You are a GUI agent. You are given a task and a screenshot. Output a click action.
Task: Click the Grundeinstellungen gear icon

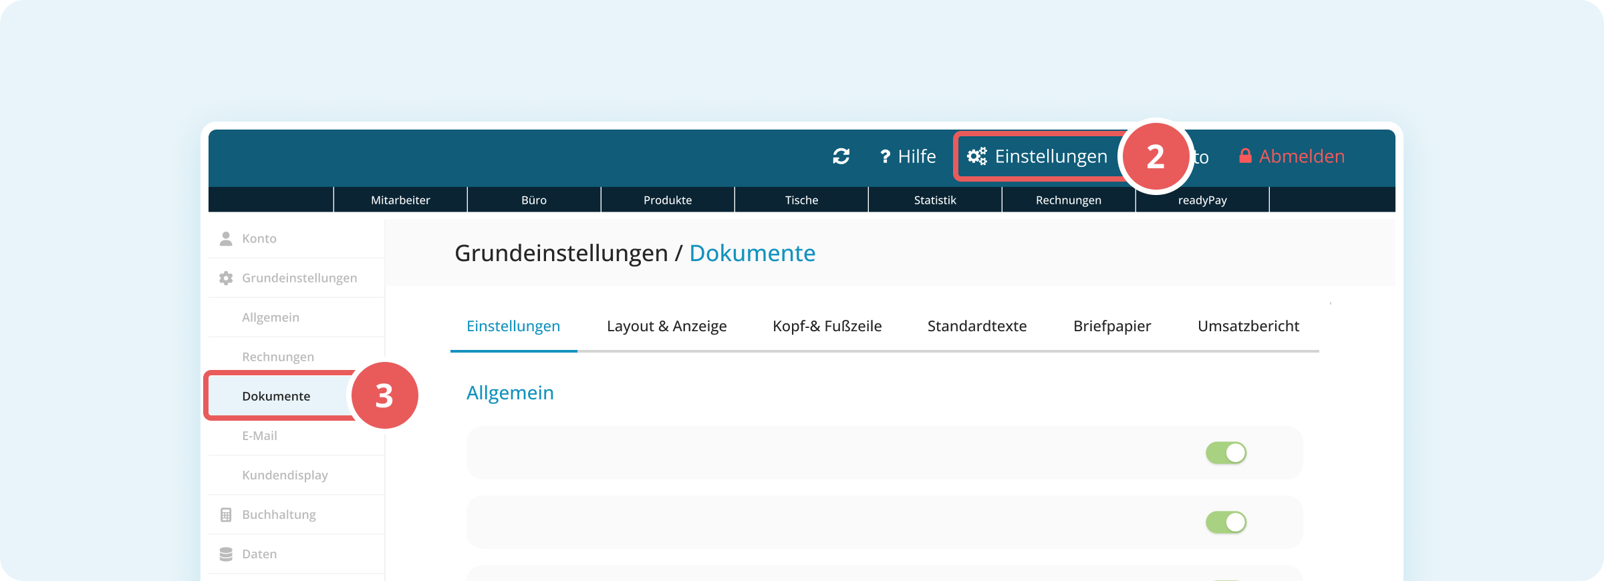(x=226, y=278)
